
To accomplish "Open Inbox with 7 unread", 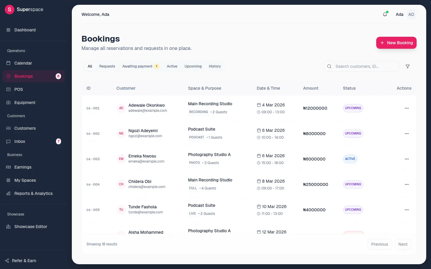I will point(34,141).
